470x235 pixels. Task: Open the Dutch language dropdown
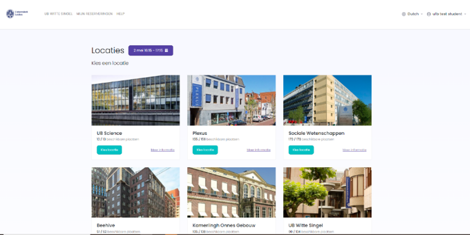pyautogui.click(x=413, y=14)
